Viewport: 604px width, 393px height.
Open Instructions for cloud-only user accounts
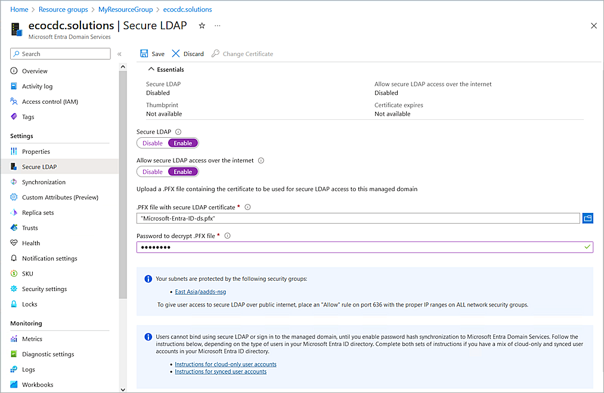tap(225, 364)
